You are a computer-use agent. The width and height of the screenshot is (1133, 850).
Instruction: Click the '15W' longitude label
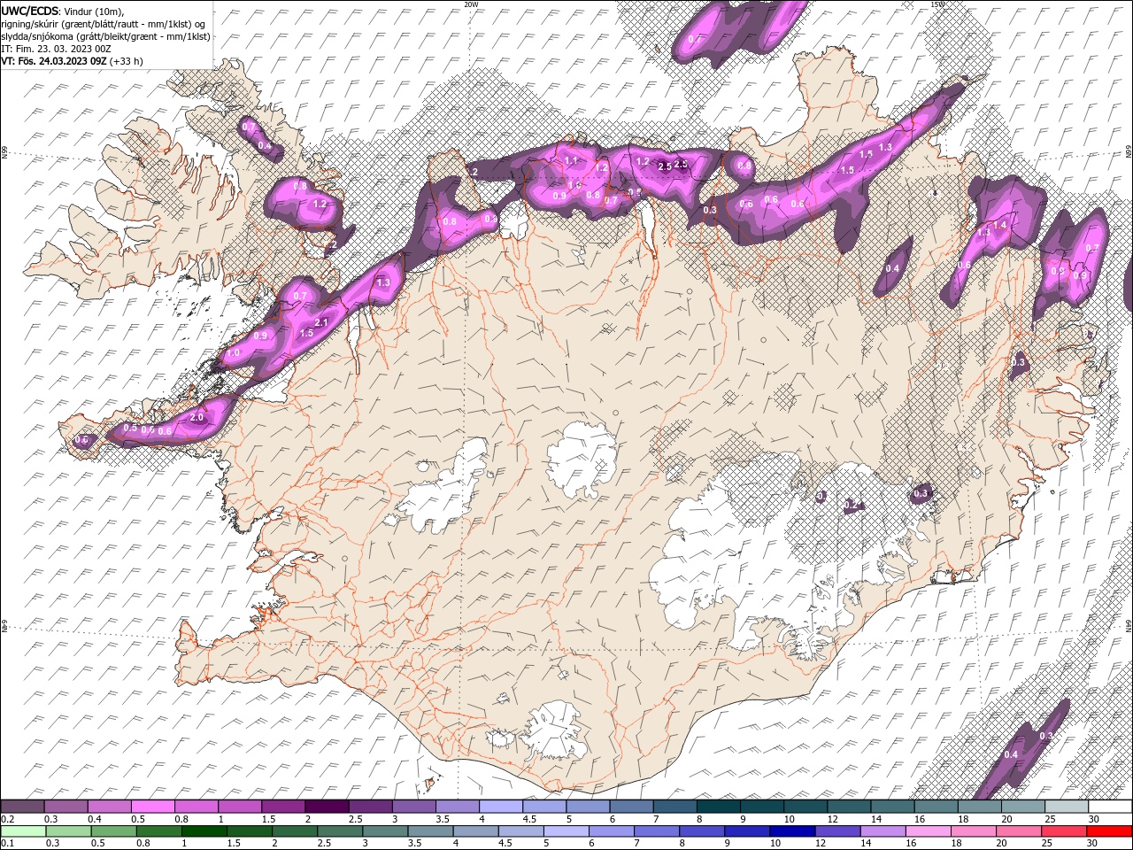(x=938, y=4)
